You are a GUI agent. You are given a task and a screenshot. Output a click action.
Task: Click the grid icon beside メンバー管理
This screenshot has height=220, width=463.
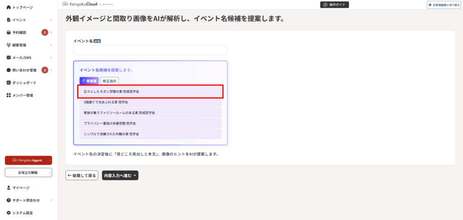(x=9, y=95)
